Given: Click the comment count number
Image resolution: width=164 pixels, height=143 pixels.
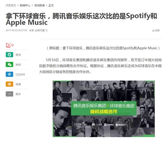Looking at the screenshot, I should [12, 45].
